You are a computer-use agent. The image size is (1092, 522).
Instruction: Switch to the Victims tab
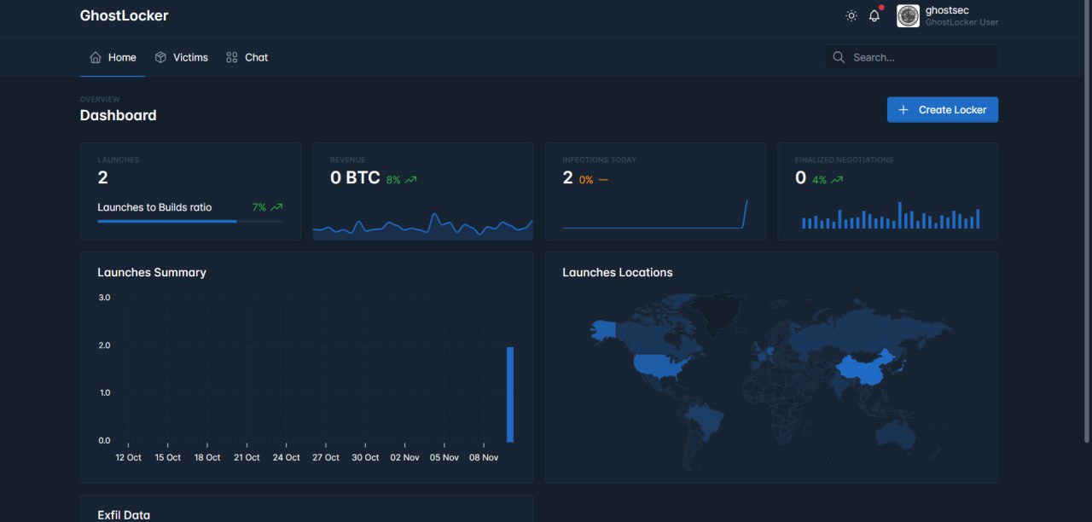[190, 57]
